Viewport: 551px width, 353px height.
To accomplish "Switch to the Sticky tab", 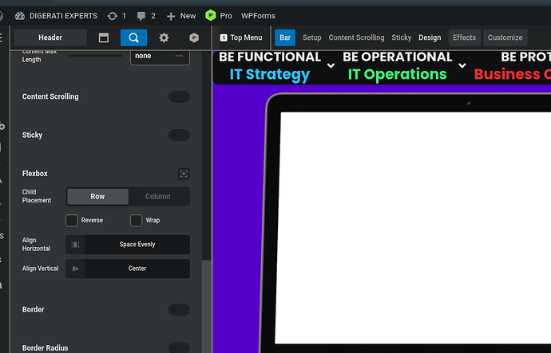I will point(402,37).
